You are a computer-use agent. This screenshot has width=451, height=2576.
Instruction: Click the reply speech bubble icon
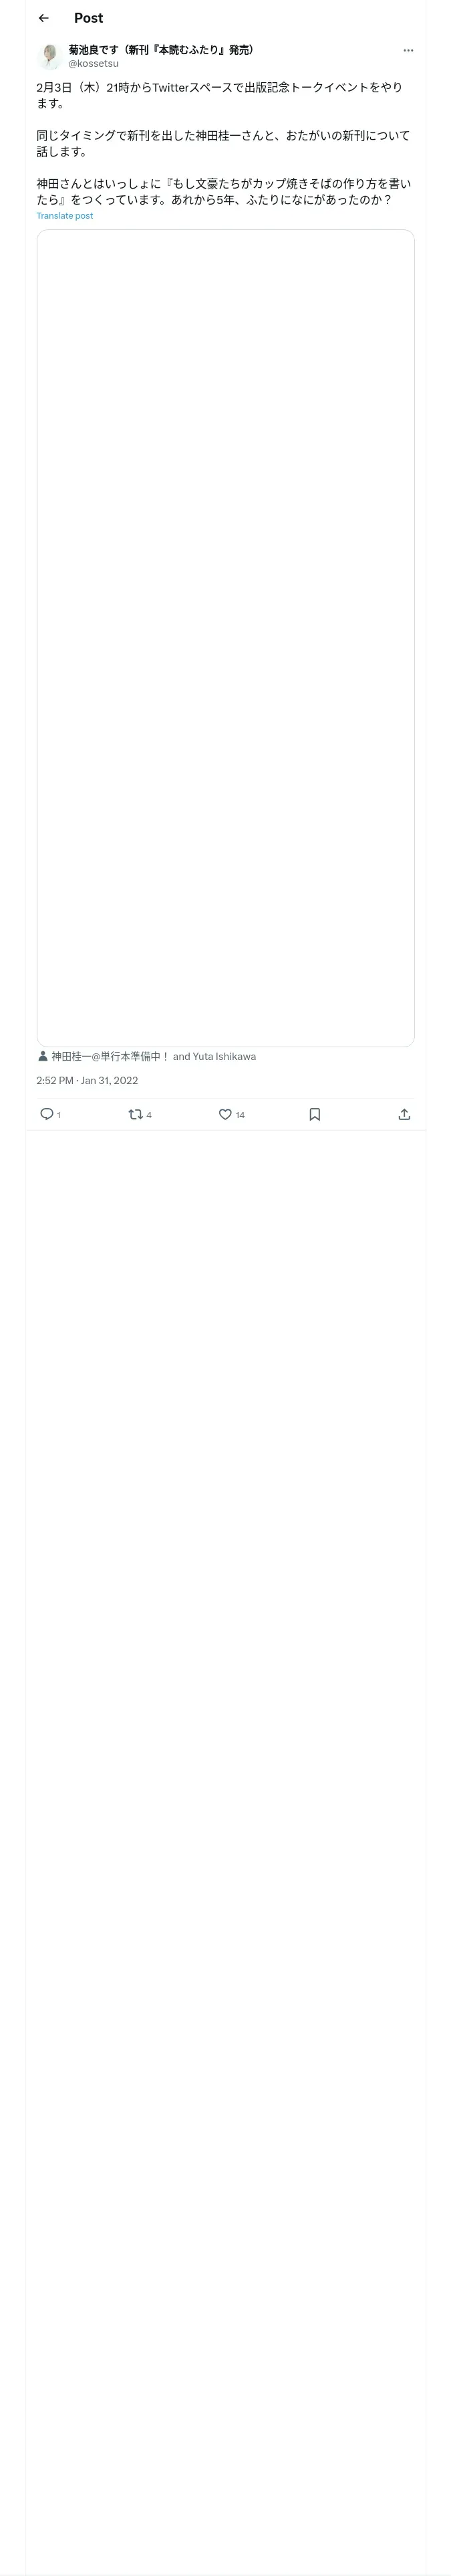coord(46,1114)
